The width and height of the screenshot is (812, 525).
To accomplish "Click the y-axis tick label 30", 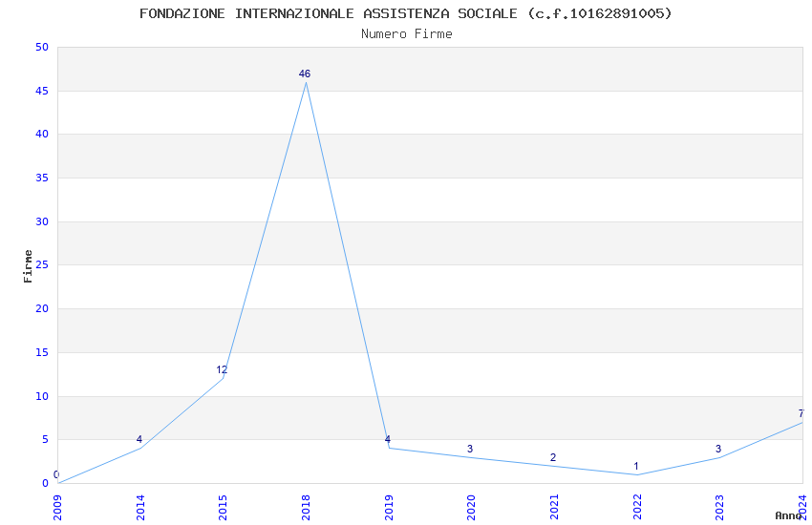I will tap(42, 221).
